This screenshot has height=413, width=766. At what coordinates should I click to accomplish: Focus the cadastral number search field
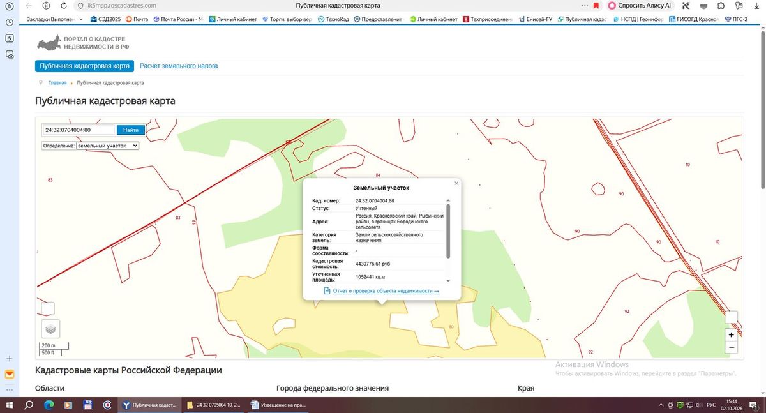pos(78,130)
